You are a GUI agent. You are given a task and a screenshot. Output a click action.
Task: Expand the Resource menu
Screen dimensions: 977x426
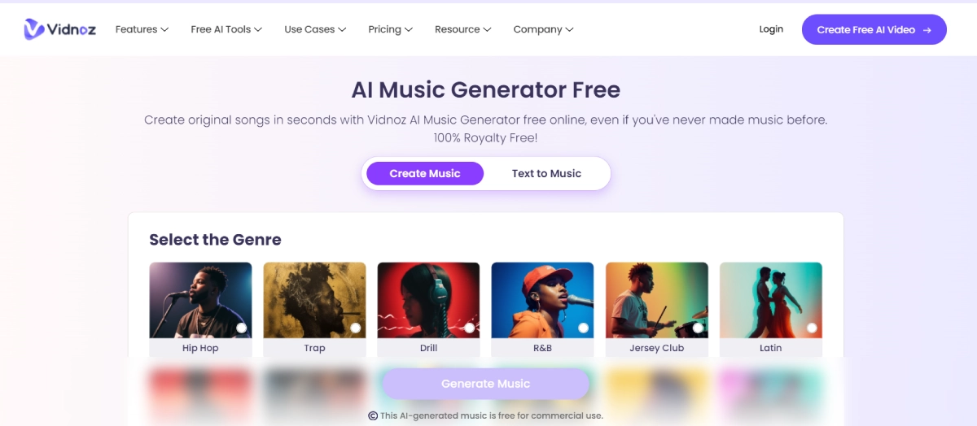click(462, 29)
